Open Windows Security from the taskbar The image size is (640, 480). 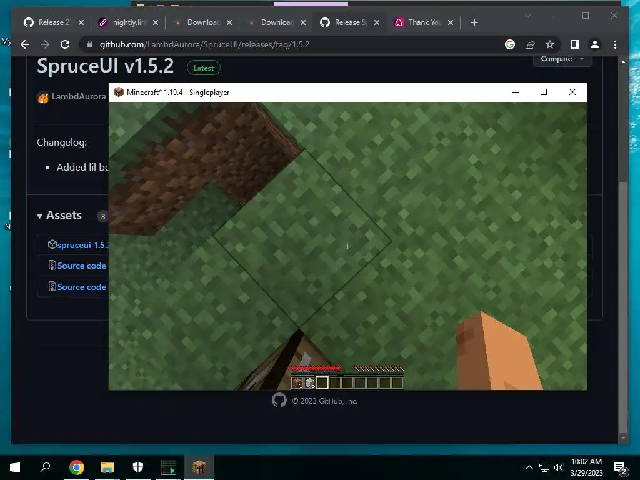coord(138,467)
